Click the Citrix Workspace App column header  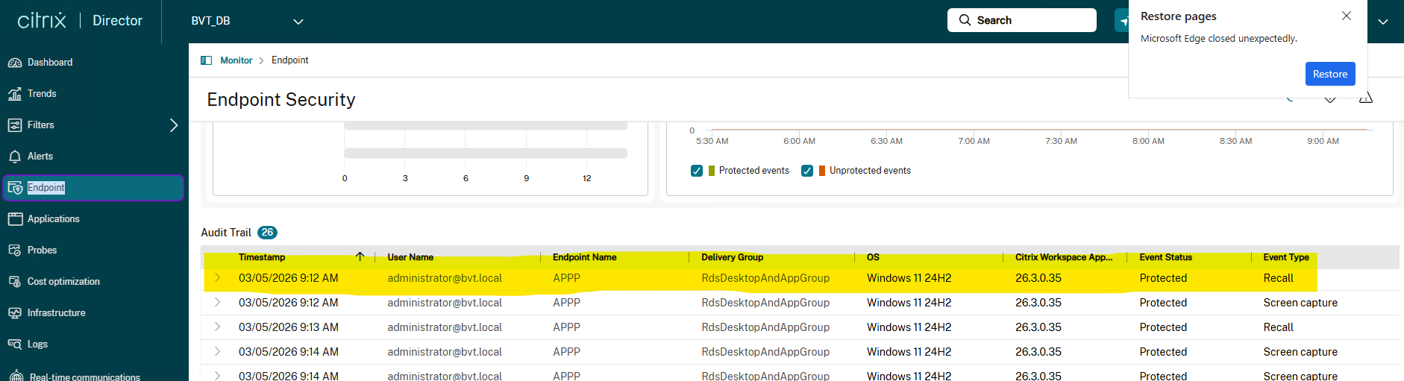(x=1064, y=257)
